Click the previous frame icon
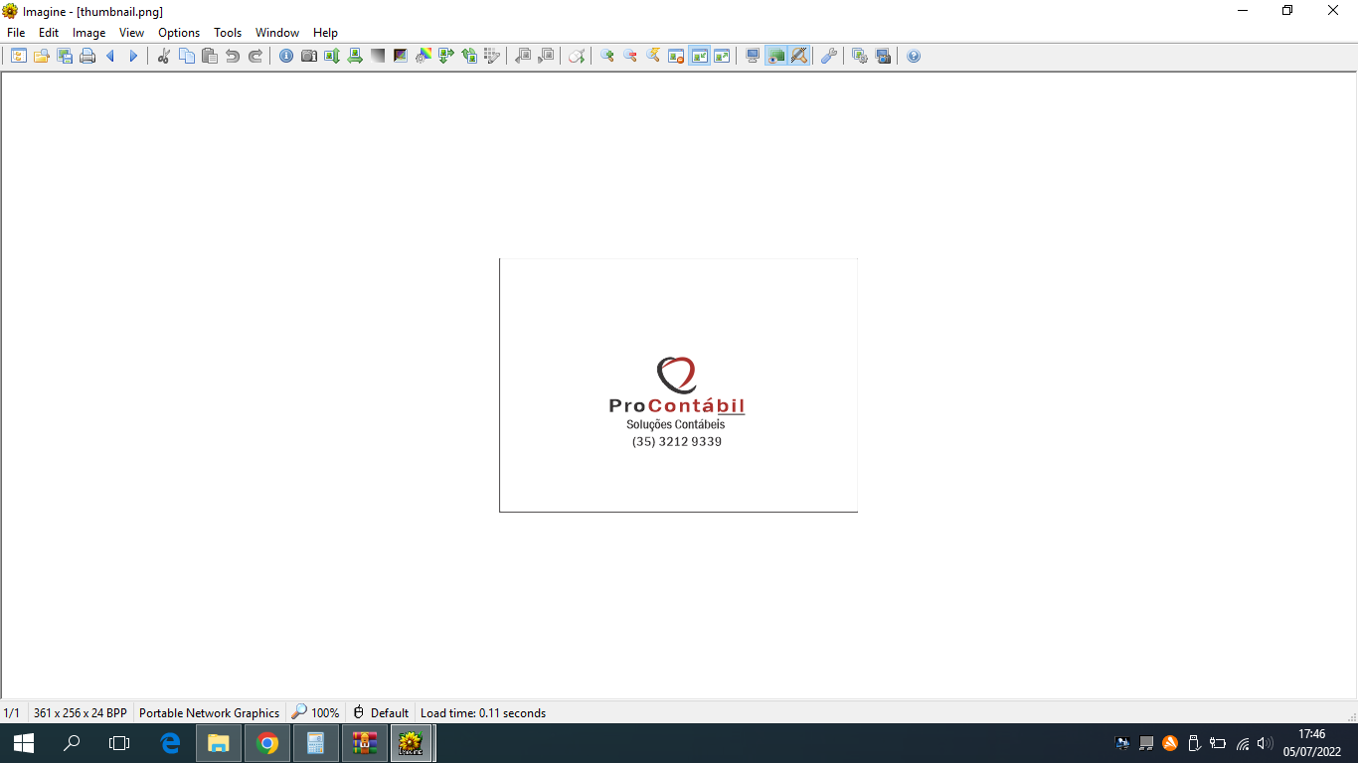The height and width of the screenshot is (763, 1358). pyautogui.click(x=523, y=57)
